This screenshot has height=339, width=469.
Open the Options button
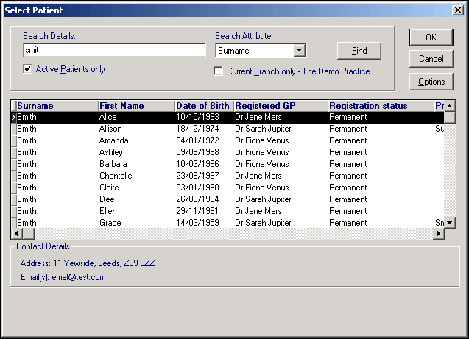click(x=431, y=82)
